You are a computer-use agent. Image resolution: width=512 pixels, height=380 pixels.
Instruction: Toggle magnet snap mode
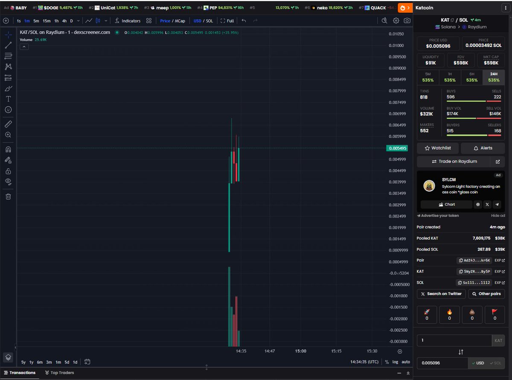point(8,149)
